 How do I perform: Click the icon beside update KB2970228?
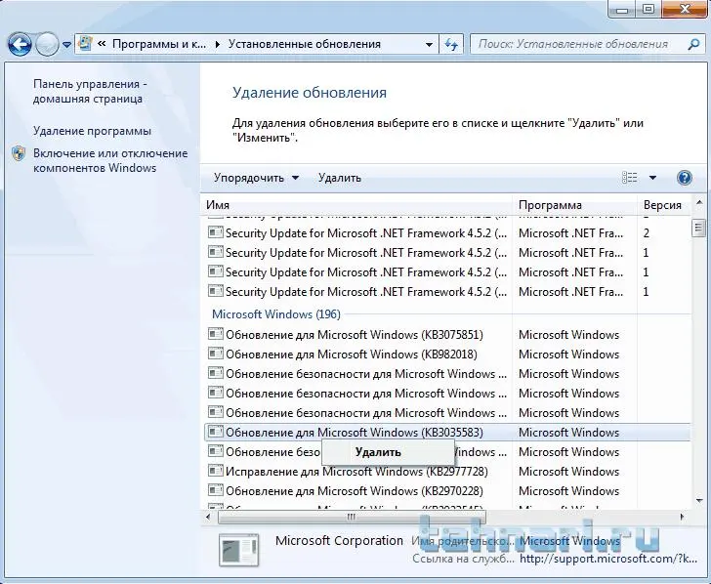pyautogui.click(x=216, y=490)
